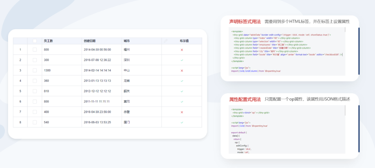Click the employee count 540
The width and height of the screenshot is (375, 168).
pos(46,122)
